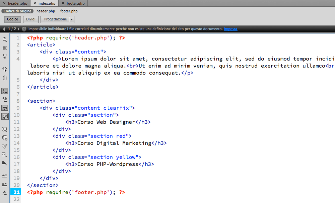Click 'footer.php' in the require statement
335x203 pixels.
point(90,192)
